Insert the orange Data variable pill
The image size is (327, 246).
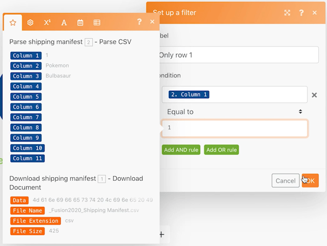(x=19, y=200)
